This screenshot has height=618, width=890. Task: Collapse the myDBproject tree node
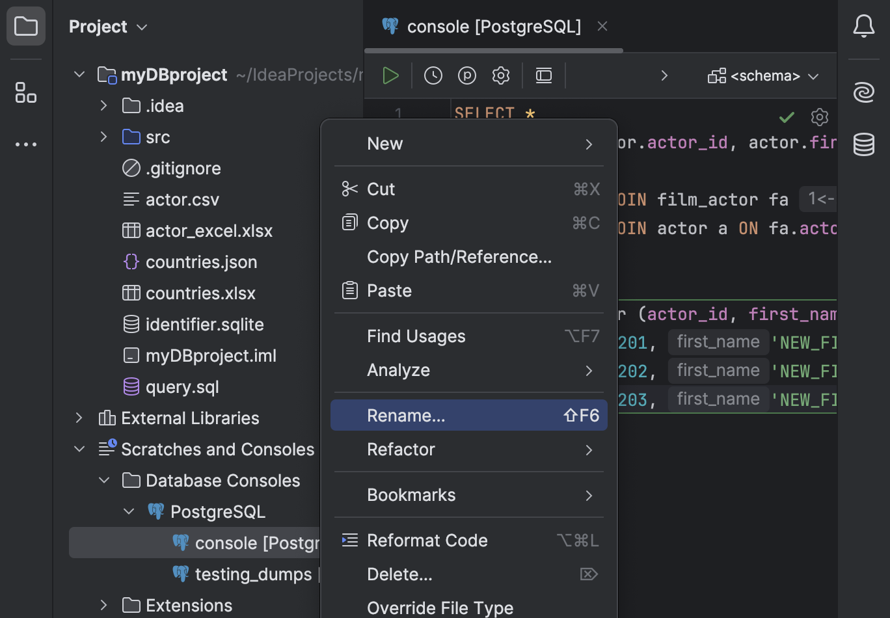[79, 74]
